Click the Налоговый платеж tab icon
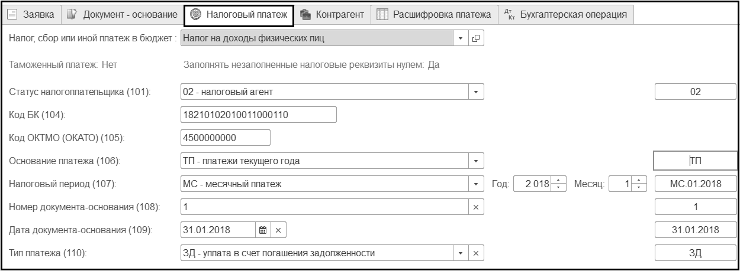 pos(196,14)
